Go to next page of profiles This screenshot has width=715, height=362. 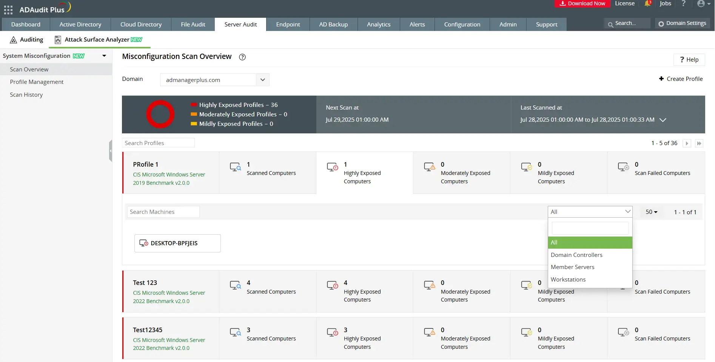(687, 144)
